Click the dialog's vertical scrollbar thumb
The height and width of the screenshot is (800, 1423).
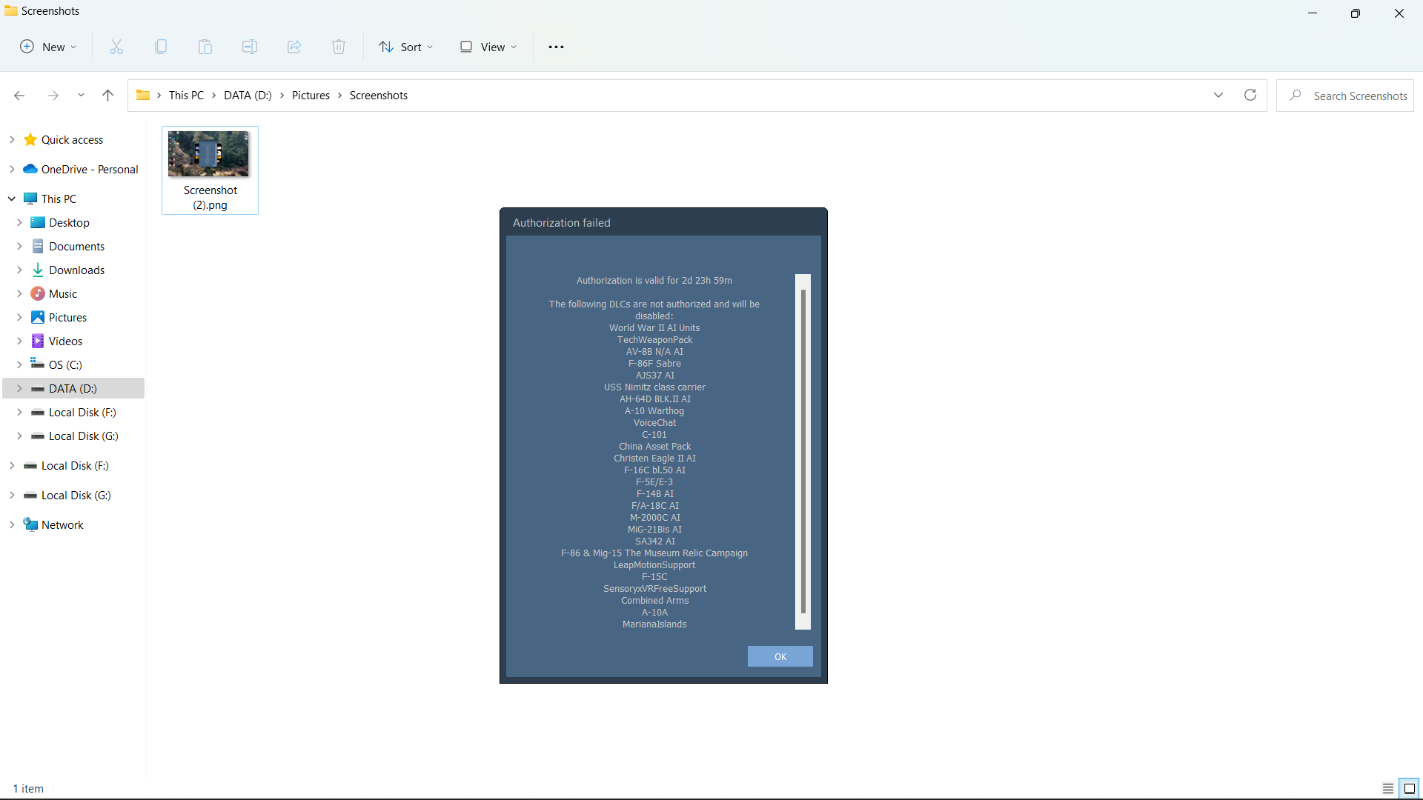point(803,452)
